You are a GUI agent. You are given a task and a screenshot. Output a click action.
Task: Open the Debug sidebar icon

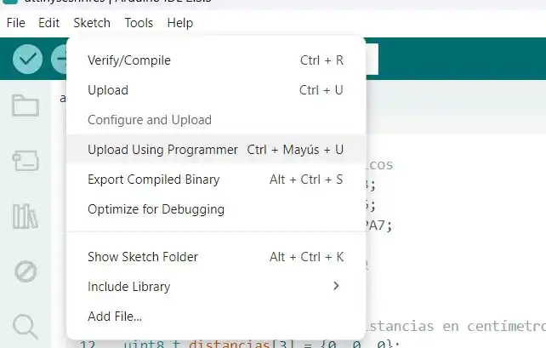click(x=26, y=271)
